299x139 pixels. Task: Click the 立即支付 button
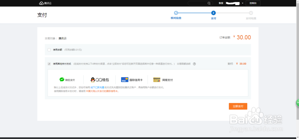point(238,106)
